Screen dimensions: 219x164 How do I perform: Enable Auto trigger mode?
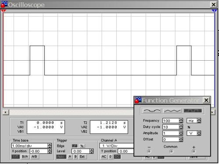tap(61, 157)
